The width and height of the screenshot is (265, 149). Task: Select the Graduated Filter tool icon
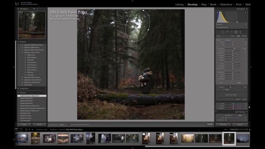tap(232, 32)
